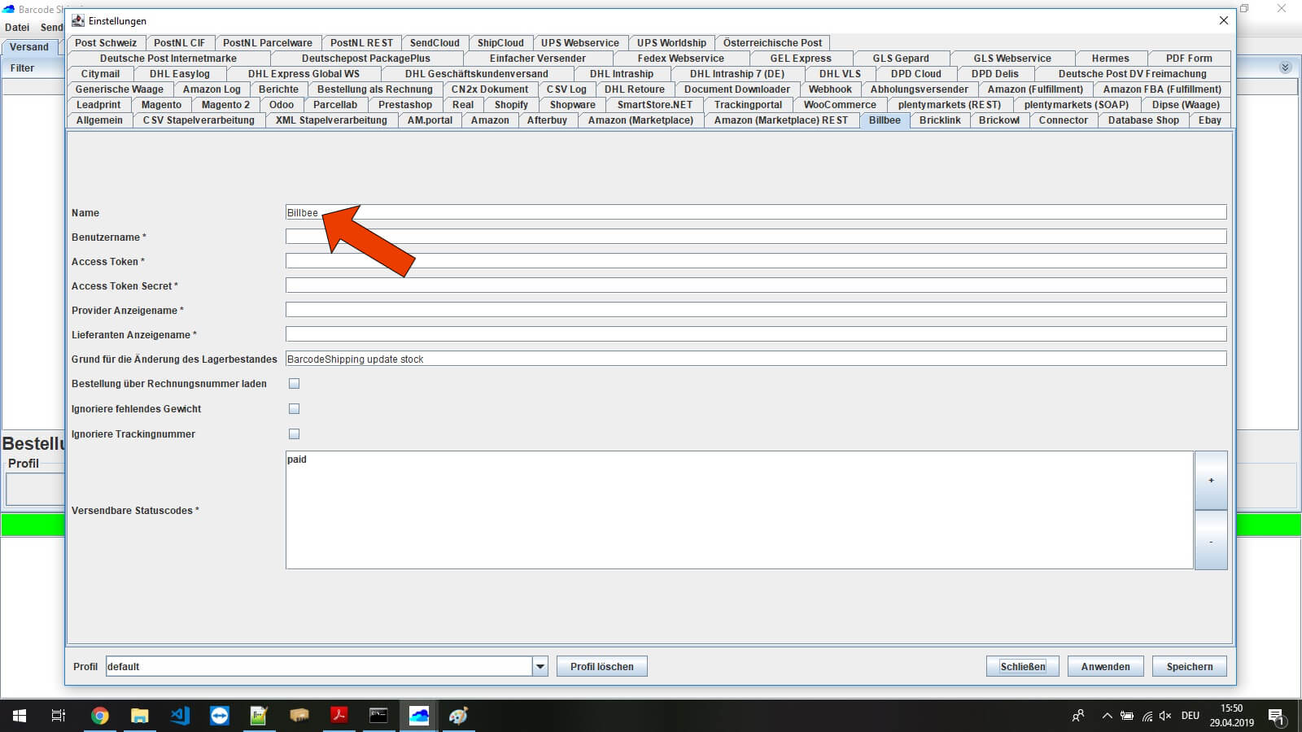Screen dimensions: 1302x732
Task: Click the Speichern button
Action: pos(1189,666)
